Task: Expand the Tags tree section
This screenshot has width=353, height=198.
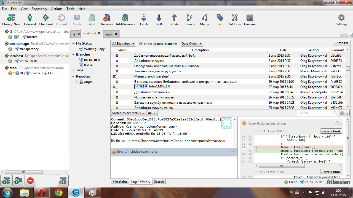Action: point(73,70)
